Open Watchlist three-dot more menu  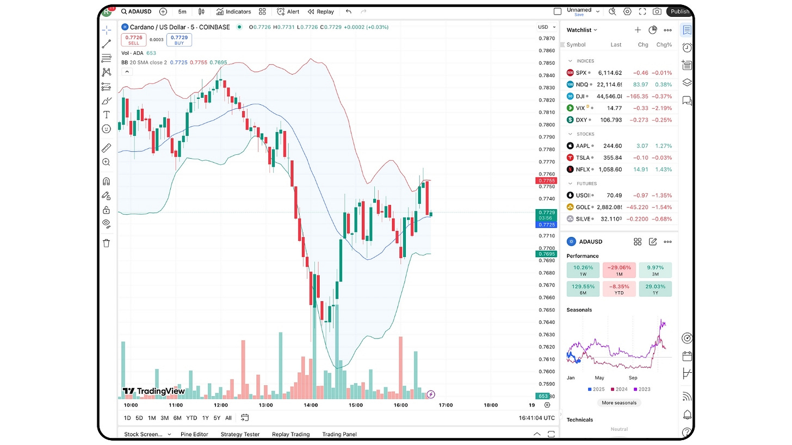pos(668,30)
